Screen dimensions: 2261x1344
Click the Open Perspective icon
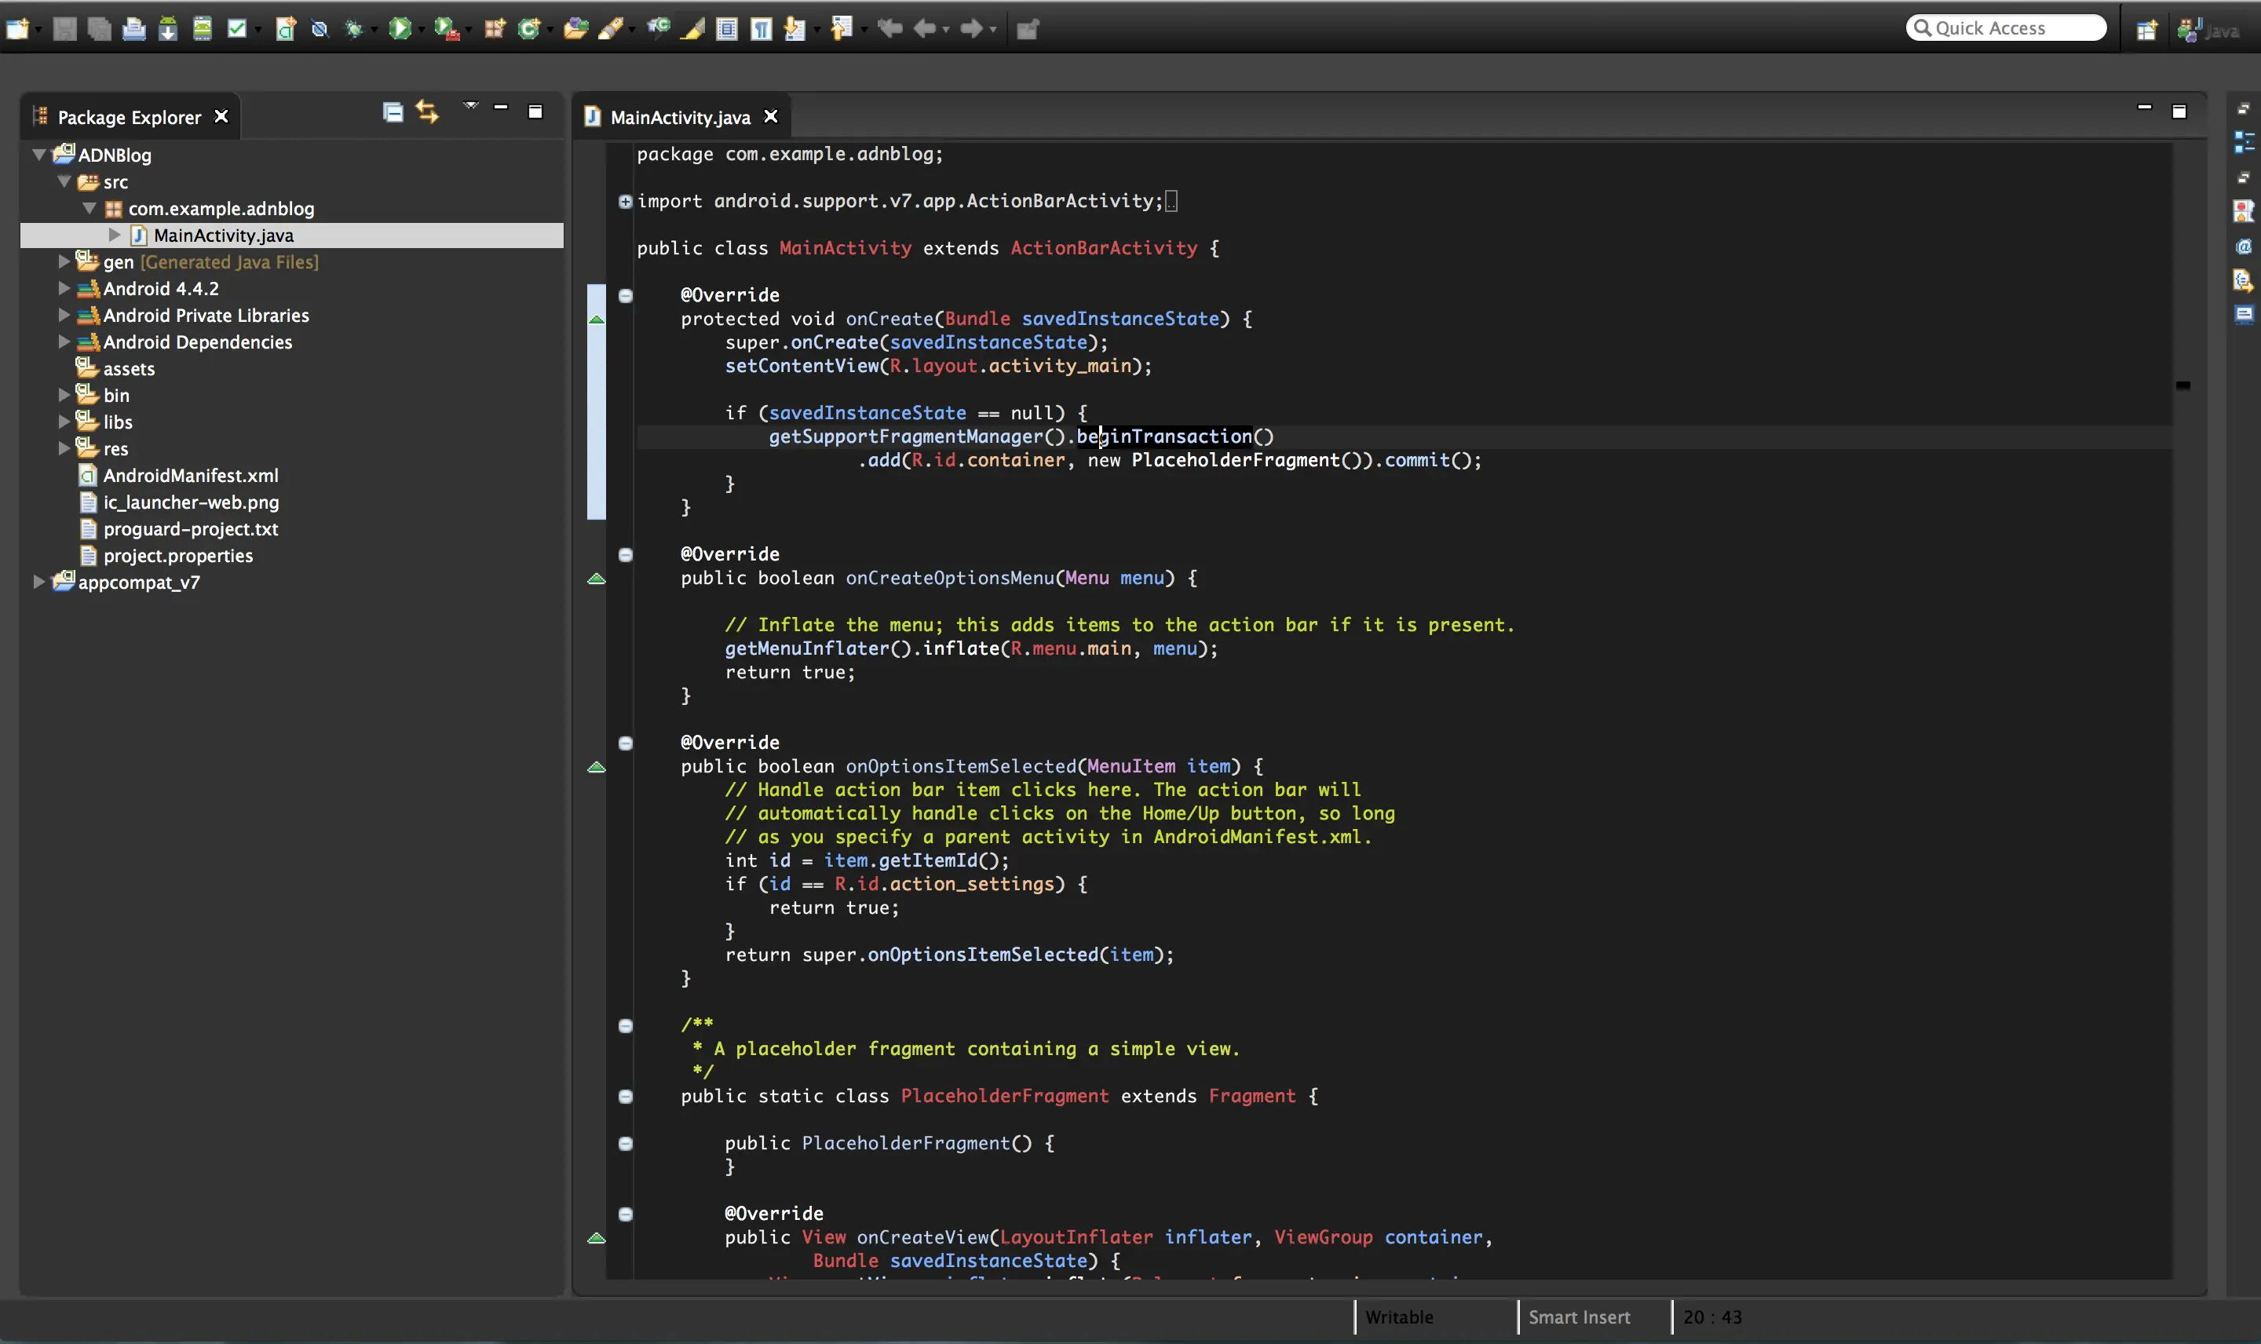click(x=2146, y=30)
